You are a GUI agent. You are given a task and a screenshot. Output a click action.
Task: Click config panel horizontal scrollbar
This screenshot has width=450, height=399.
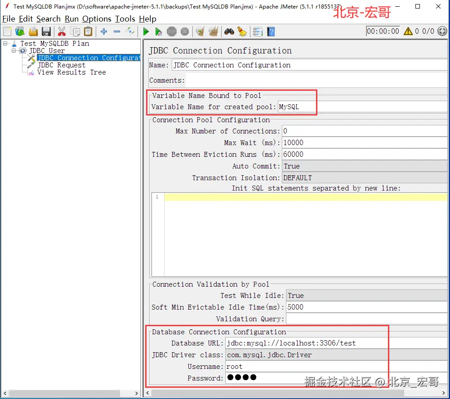click(277, 393)
